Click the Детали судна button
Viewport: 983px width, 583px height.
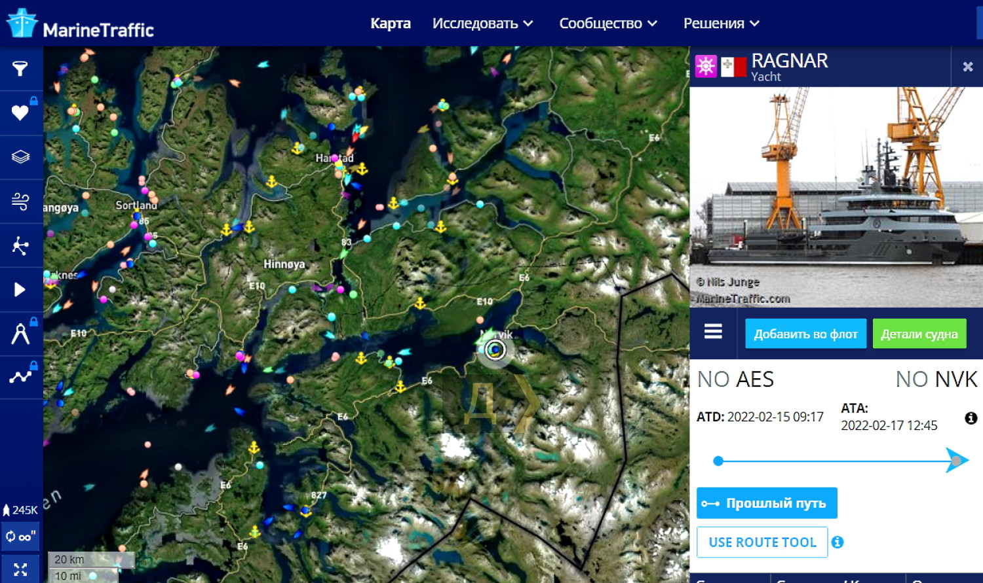[x=919, y=334]
